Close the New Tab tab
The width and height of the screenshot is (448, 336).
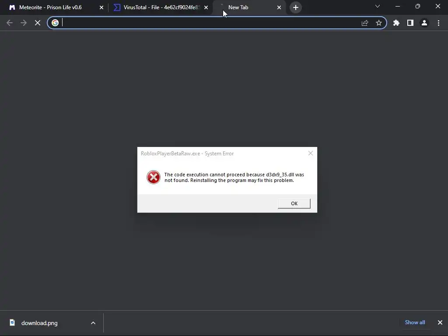[x=279, y=7]
